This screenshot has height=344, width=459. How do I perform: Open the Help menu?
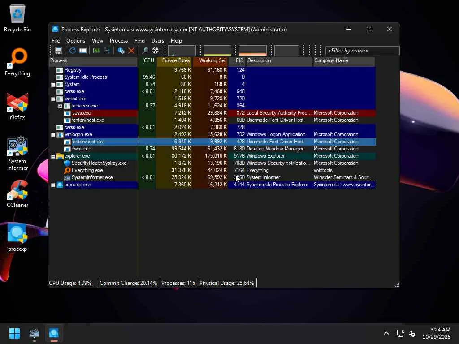pos(176,41)
